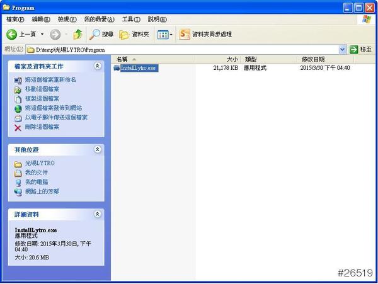Click the 21,178 KB size cell
378x284 pixels.
[226, 68]
